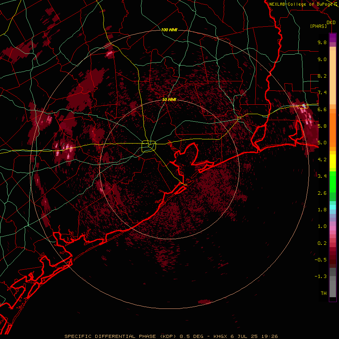Click the 5.0 value on the color scale

(322, 143)
